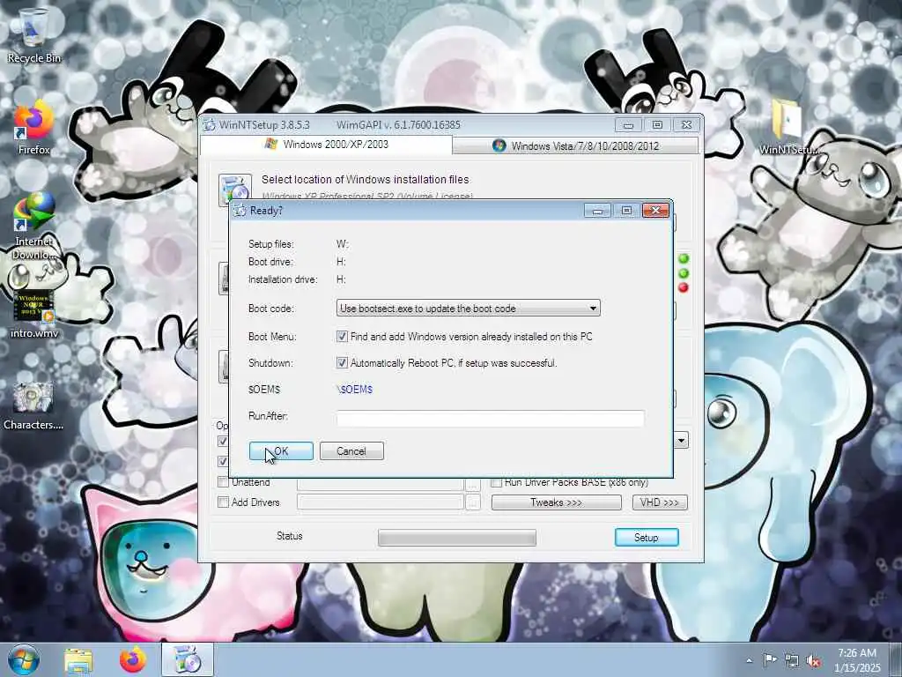Confirm the Ready dialog with OK
902x677 pixels.
[x=281, y=450]
